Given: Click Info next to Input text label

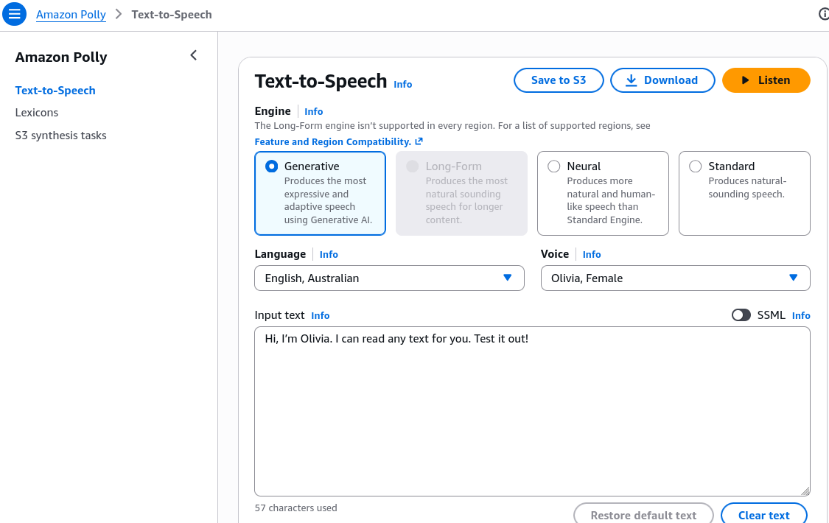Looking at the screenshot, I should pyautogui.click(x=321, y=315).
